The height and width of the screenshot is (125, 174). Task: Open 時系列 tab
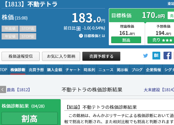90,70
